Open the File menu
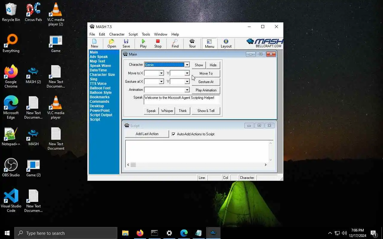 (92, 34)
